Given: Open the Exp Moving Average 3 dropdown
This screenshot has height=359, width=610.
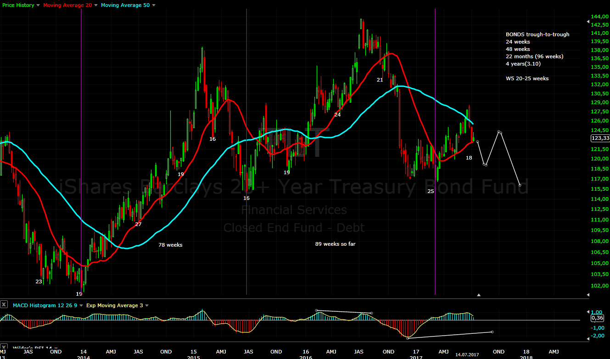Looking at the screenshot, I should (x=146, y=305).
